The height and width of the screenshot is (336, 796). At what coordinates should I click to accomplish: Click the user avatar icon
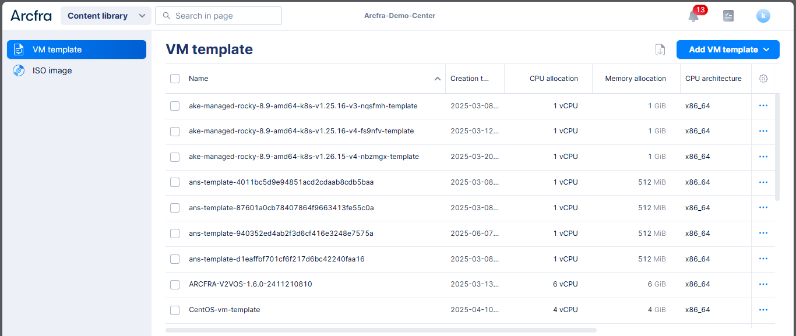click(x=763, y=16)
